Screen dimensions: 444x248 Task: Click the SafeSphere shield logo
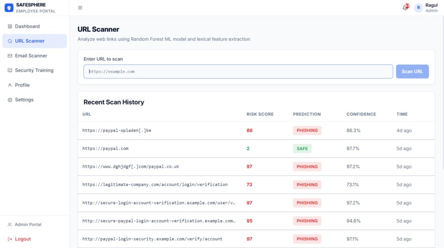click(9, 8)
